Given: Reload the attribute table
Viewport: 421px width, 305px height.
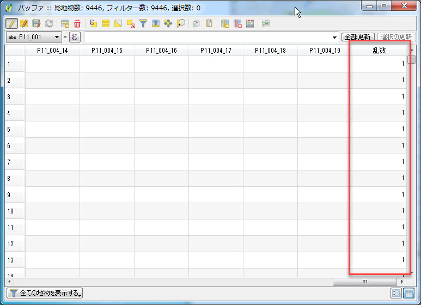Looking at the screenshot, I should 49,23.
